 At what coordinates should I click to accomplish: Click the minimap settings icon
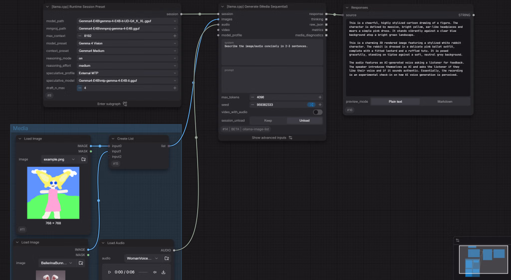458,240
